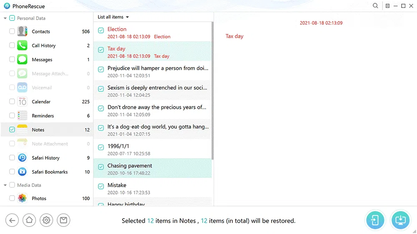The height and width of the screenshot is (234, 417).
Task: Click the back arrow button
Action: (x=12, y=220)
